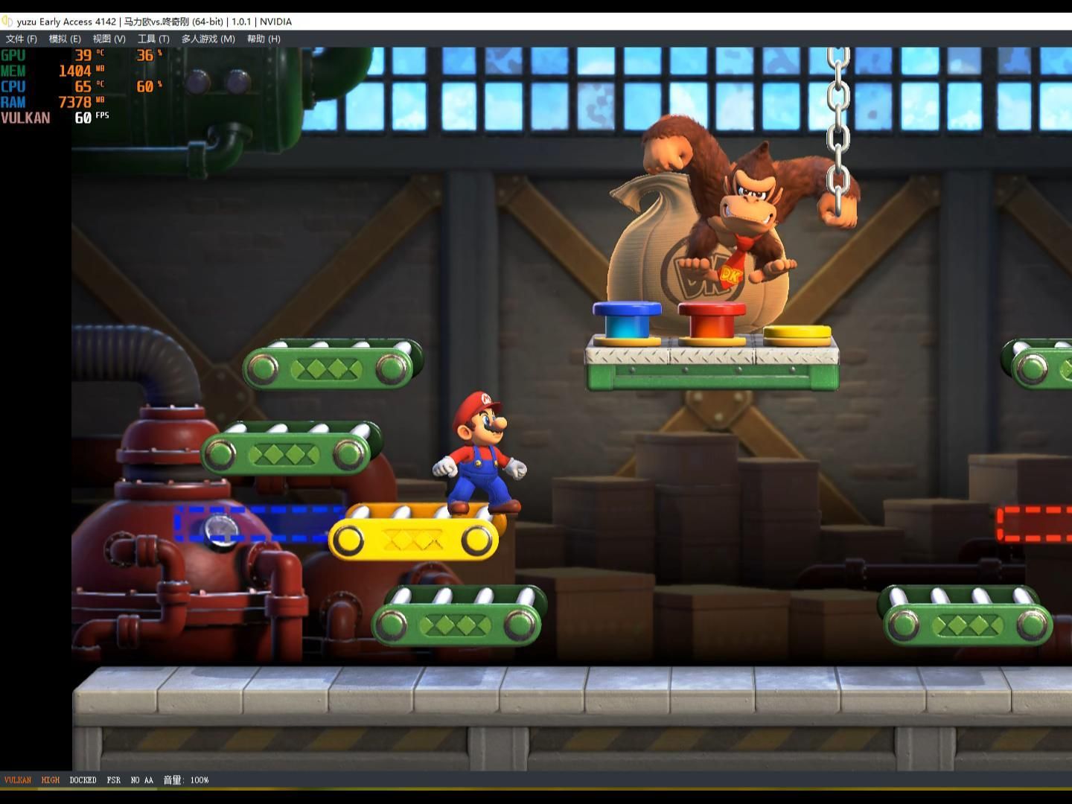Toggle the VULKAN graphics API in status bar
Image resolution: width=1072 pixels, height=804 pixels.
[18, 780]
